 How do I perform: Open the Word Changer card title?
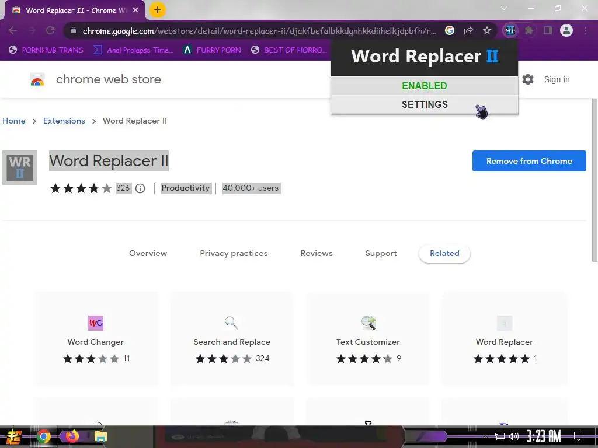[x=96, y=342]
